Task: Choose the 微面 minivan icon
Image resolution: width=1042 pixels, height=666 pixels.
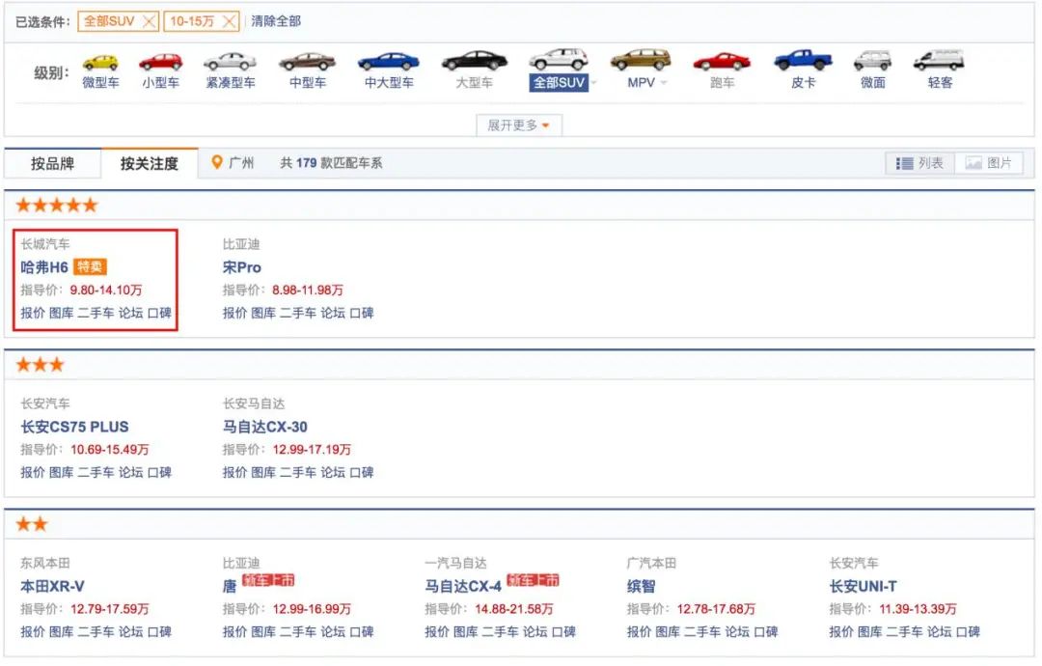Action: click(872, 61)
